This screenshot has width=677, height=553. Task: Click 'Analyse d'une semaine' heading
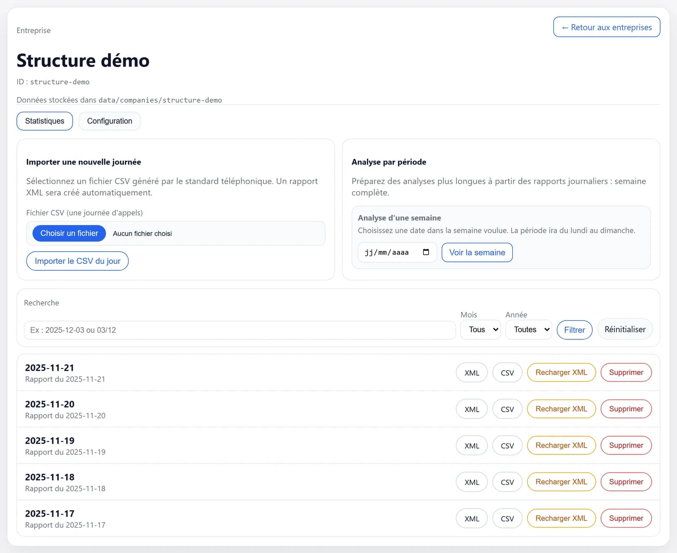[x=399, y=218]
